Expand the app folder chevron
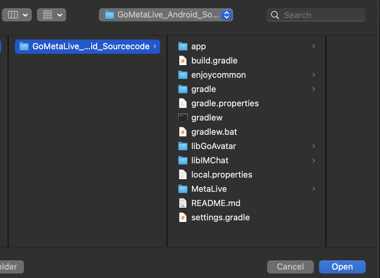 click(314, 46)
